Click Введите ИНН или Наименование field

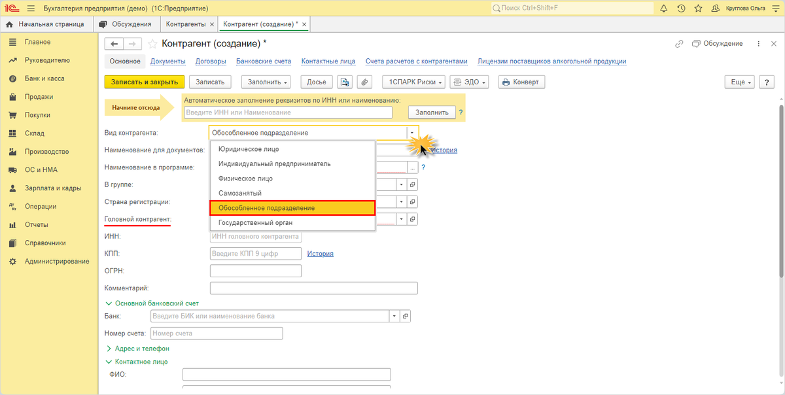coord(288,112)
